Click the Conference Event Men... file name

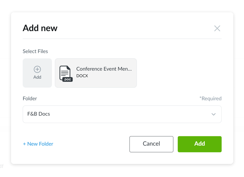click(104, 69)
